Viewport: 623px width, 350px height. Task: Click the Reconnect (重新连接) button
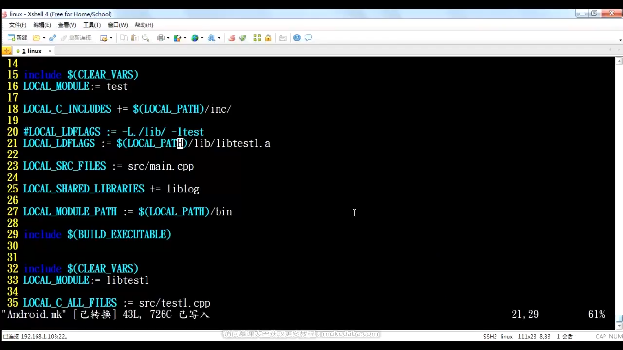76,38
